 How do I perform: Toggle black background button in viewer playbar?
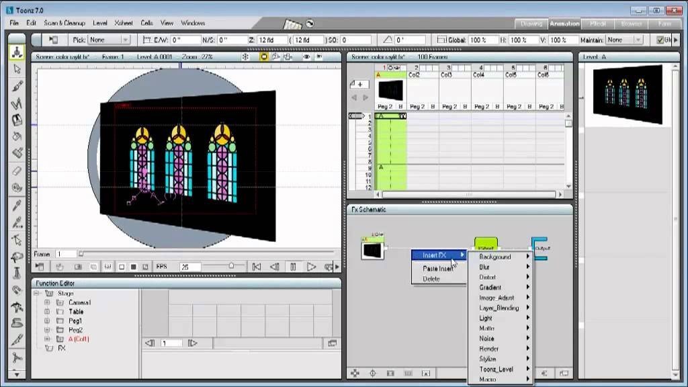click(x=134, y=267)
